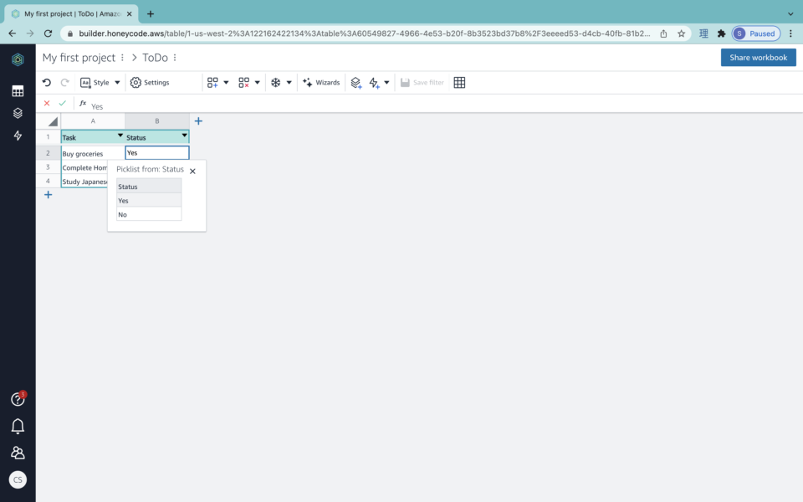Screen dimensions: 803x502
Task: Switch to the ToDo breadcrumb tab
Action: [155, 57]
